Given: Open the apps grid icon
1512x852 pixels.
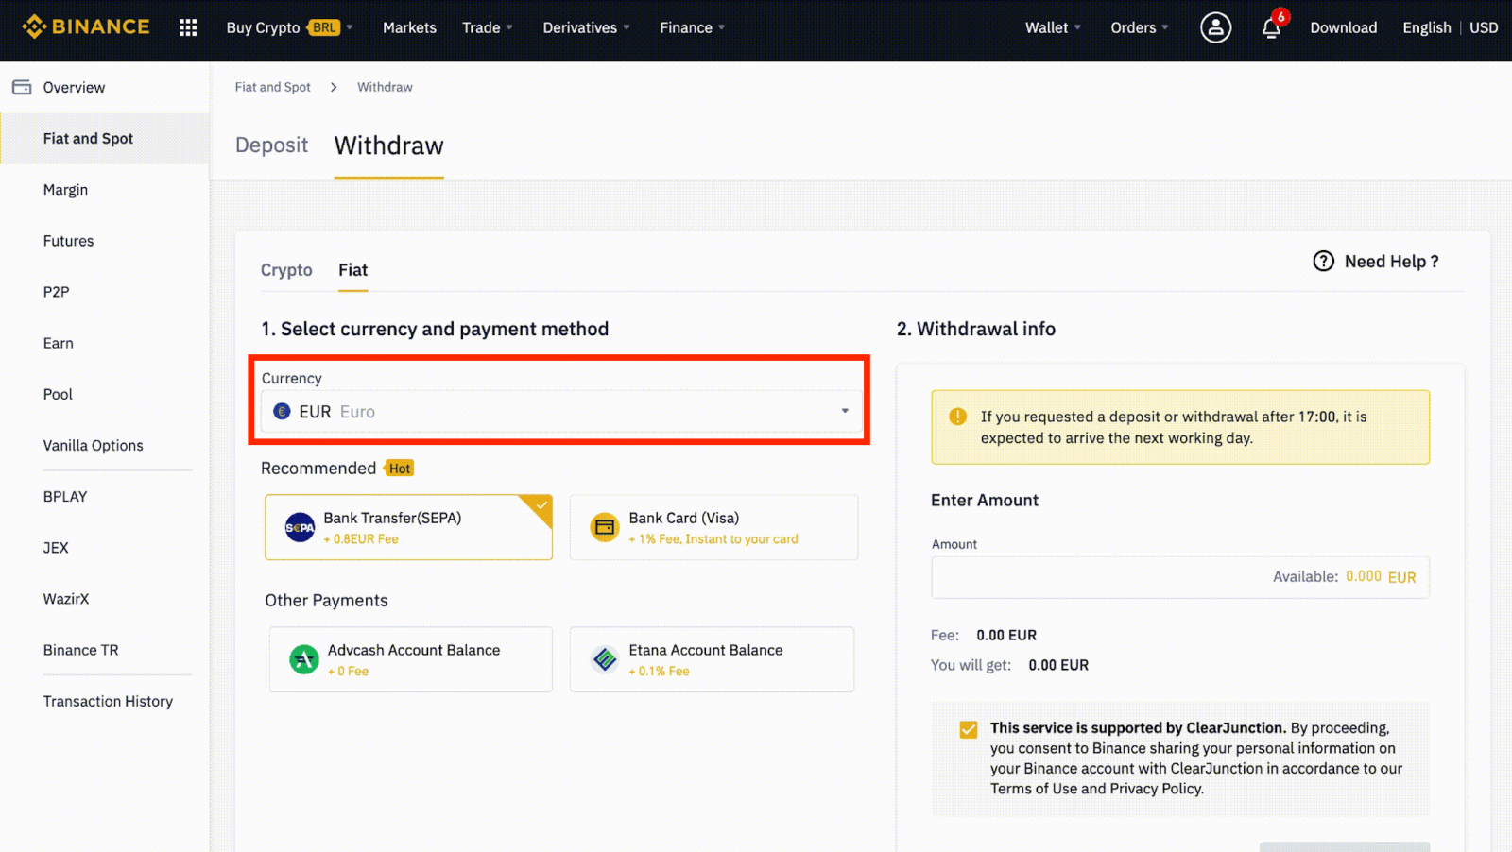Looking at the screenshot, I should coord(187,27).
